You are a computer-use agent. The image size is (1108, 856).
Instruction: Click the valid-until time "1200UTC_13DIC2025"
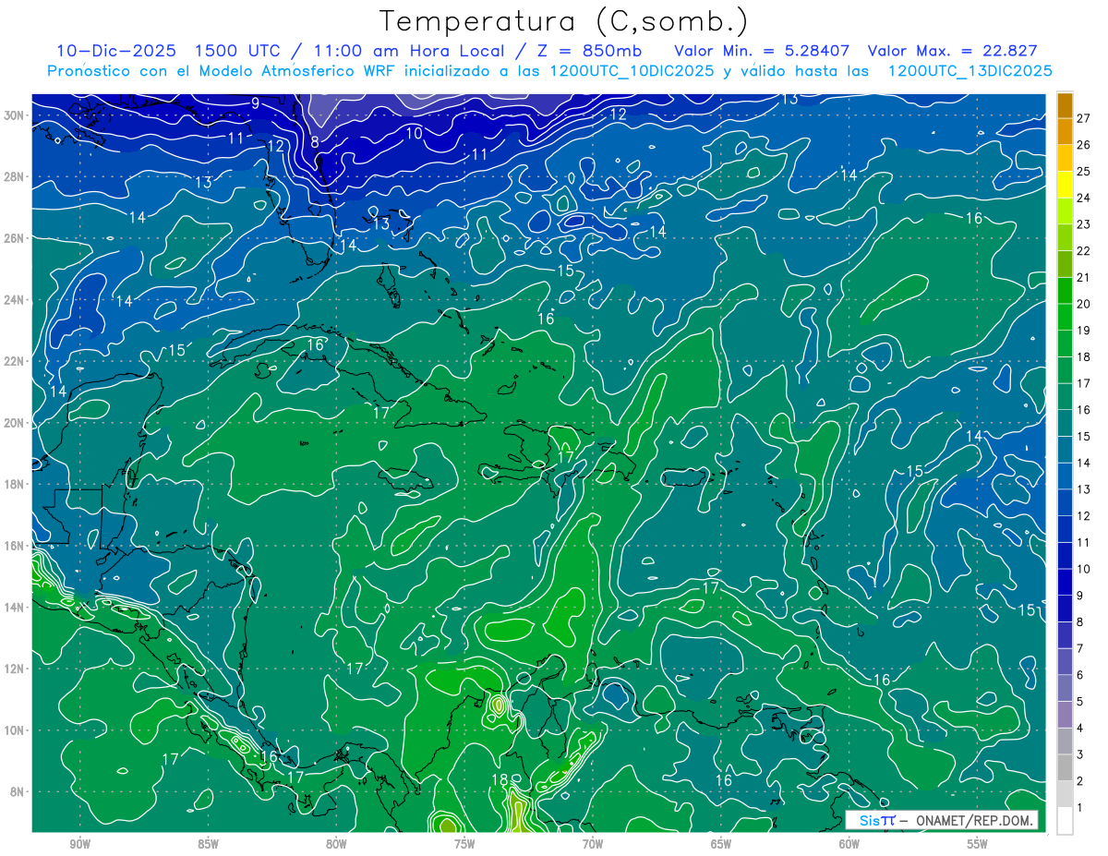coord(969,71)
